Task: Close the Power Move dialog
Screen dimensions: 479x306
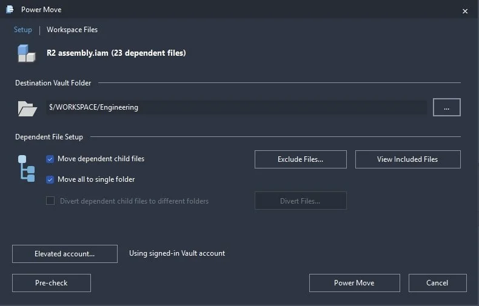Action: click(x=465, y=12)
